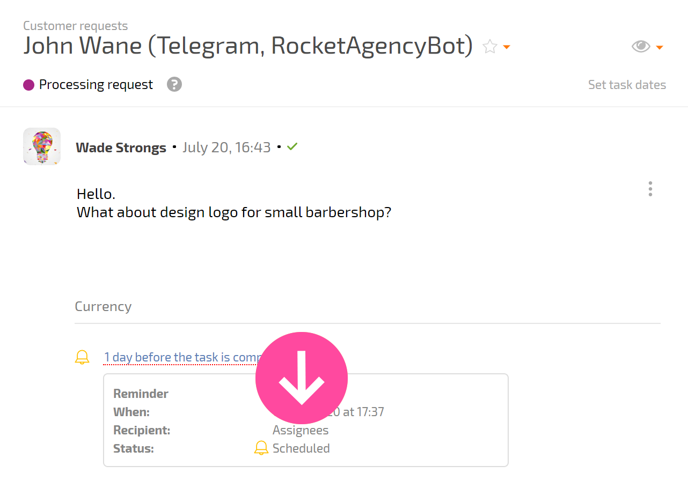Open dropdown arrow next to star icon
Image resolution: width=688 pixels, height=495 pixels.
506,48
